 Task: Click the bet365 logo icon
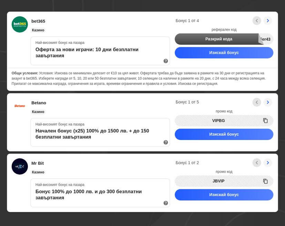(20, 24)
